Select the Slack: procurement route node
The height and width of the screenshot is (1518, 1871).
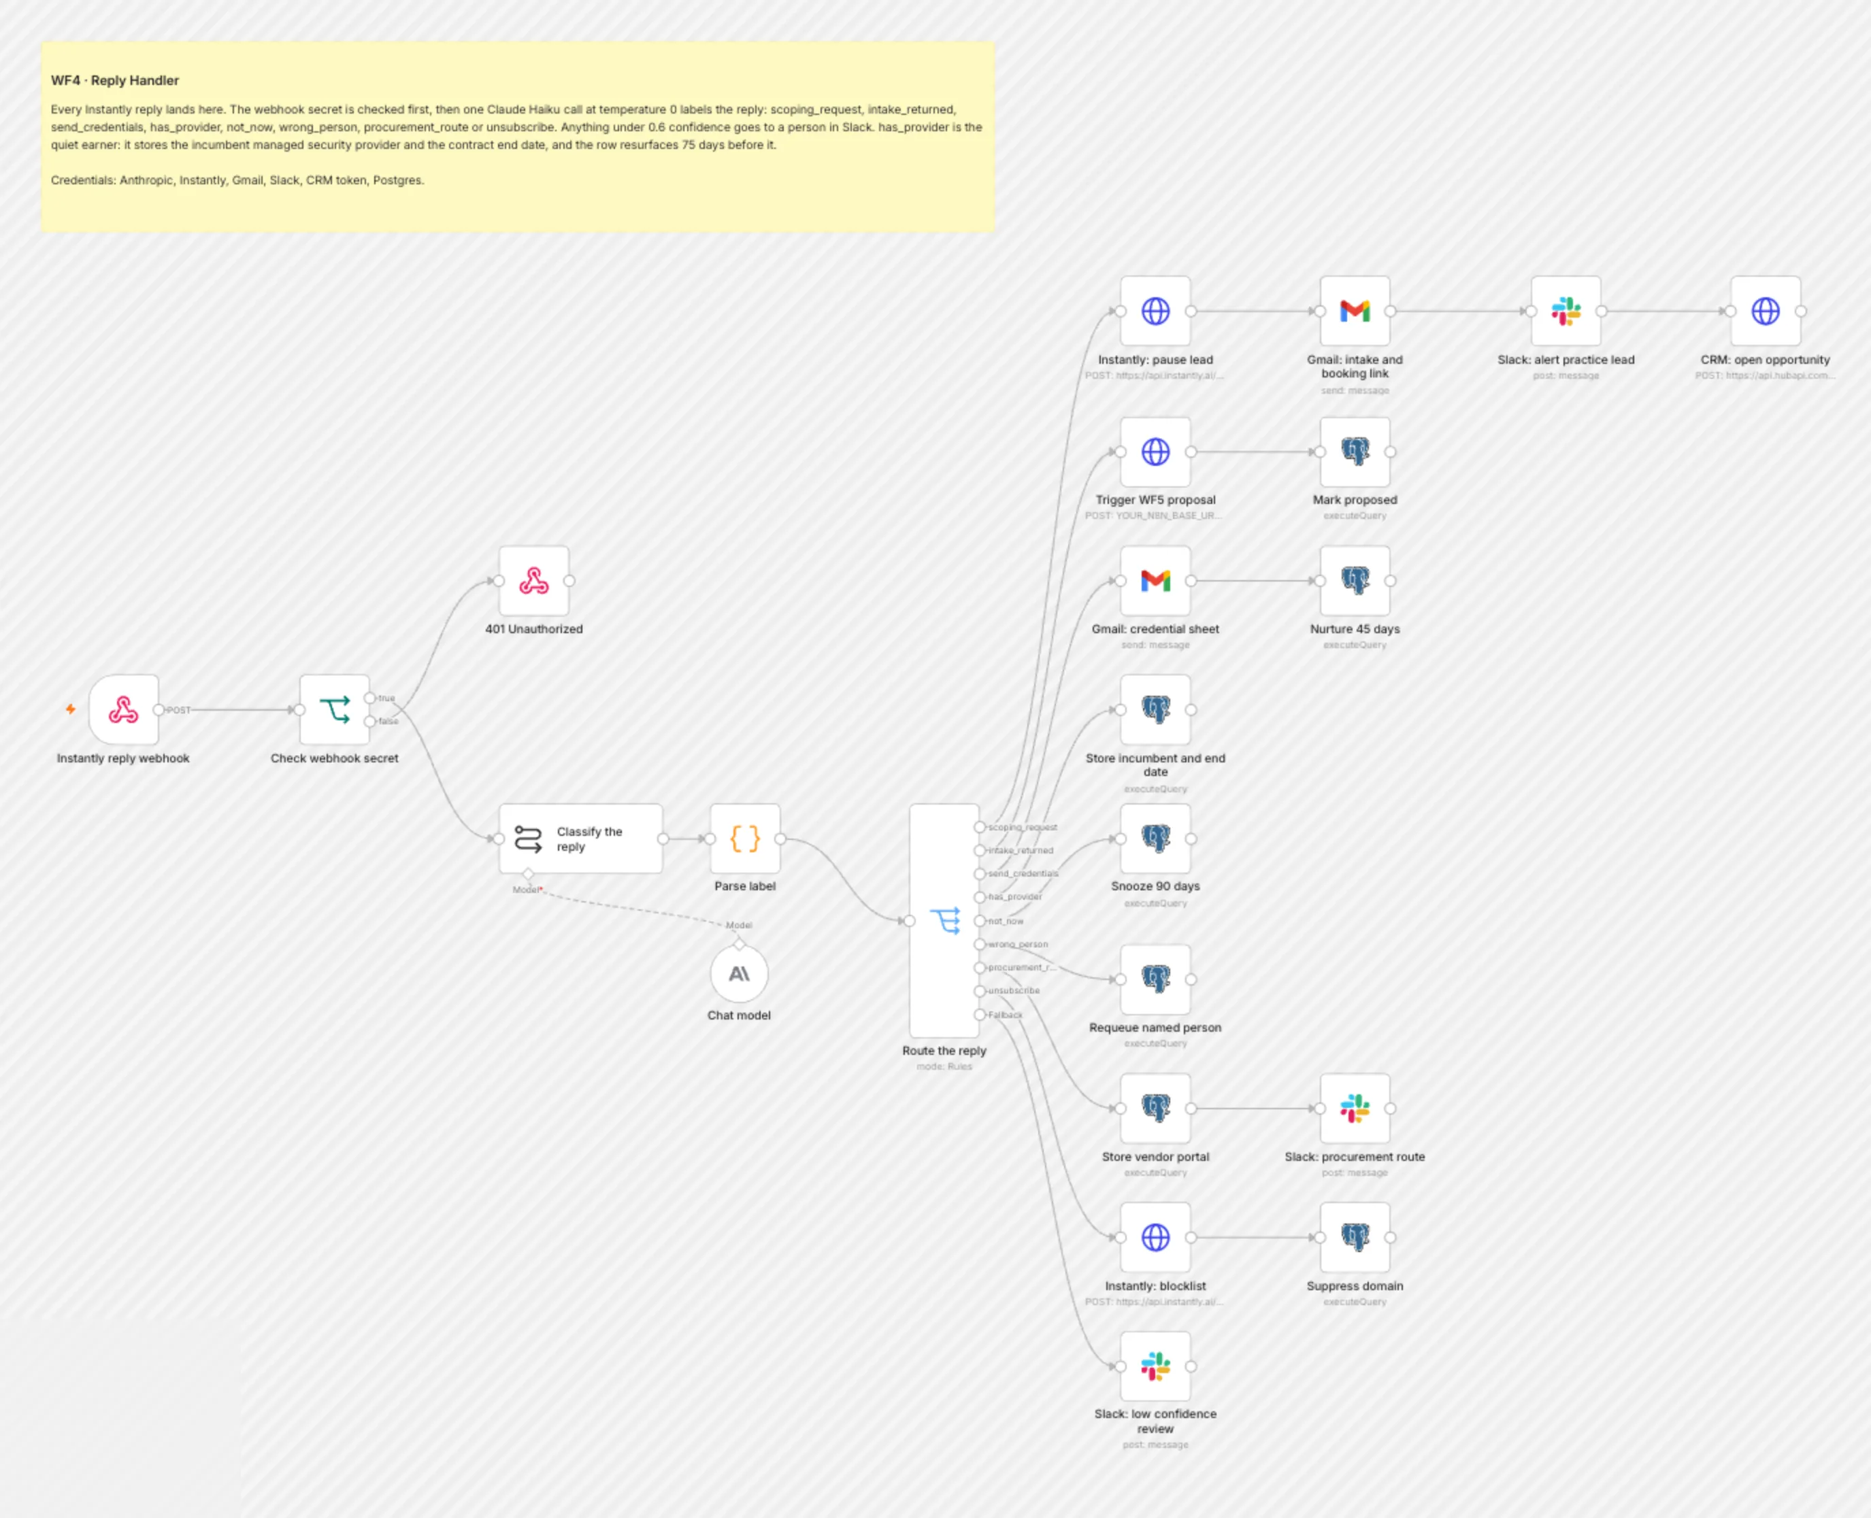pyautogui.click(x=1354, y=1108)
